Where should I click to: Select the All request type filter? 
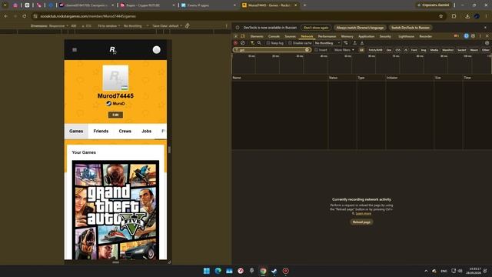point(361,50)
